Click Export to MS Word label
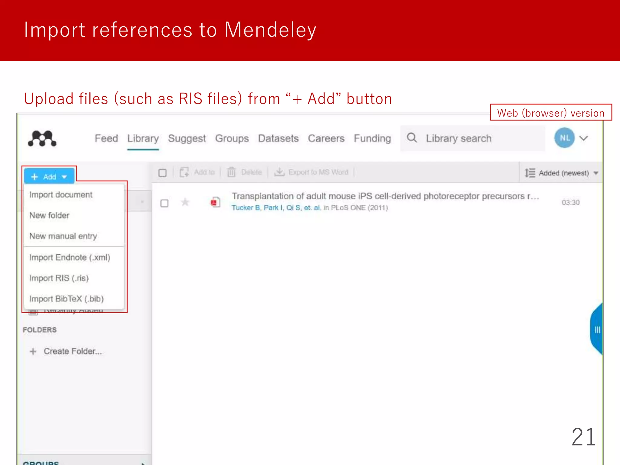Viewport: 620px width, 465px height. pyautogui.click(x=318, y=172)
